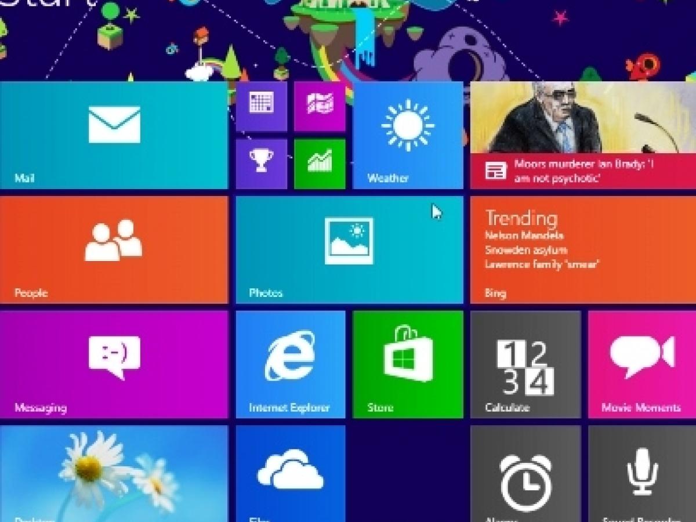Image resolution: width=696 pixels, height=522 pixels.
Task: Start the Messaging app
Action: [114, 365]
